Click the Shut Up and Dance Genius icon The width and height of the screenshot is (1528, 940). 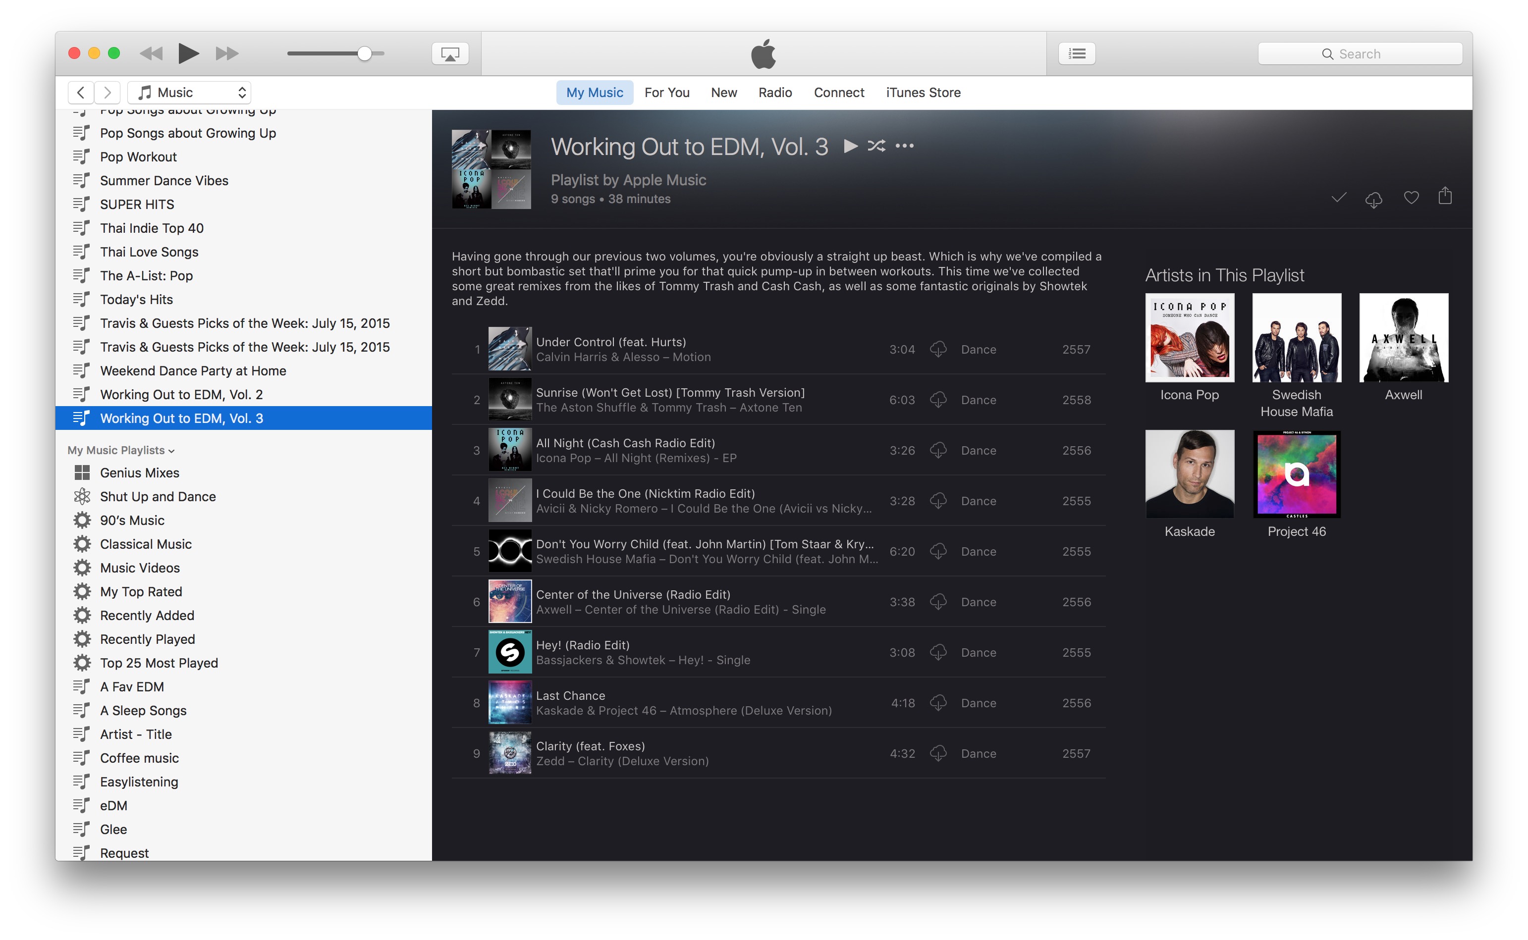[x=83, y=496]
